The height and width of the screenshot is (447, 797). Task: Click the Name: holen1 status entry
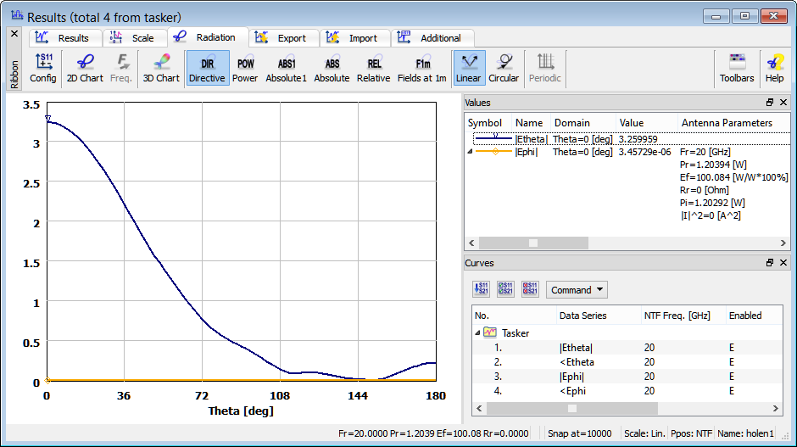click(745, 433)
